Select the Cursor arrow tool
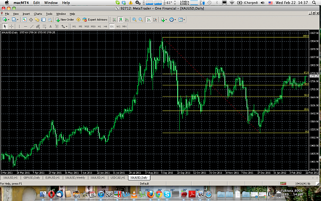Screen dimensions: 321x201 pyautogui.click(x=5, y=26)
